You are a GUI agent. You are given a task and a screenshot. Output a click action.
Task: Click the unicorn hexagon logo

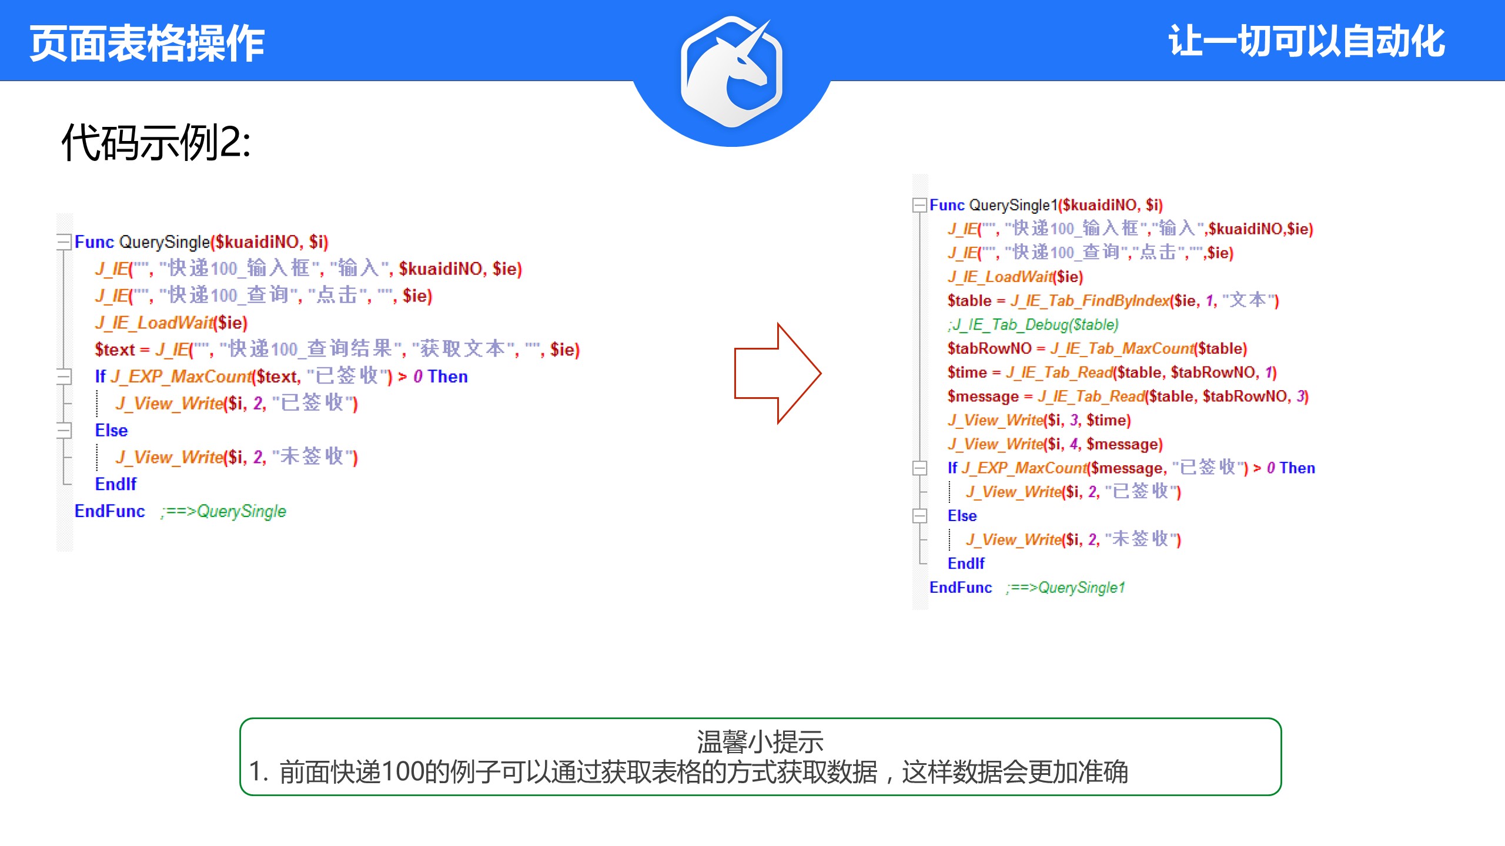pyautogui.click(x=731, y=72)
